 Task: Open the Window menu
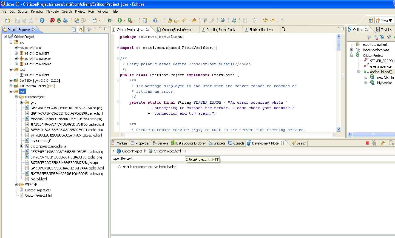[x=103, y=11]
